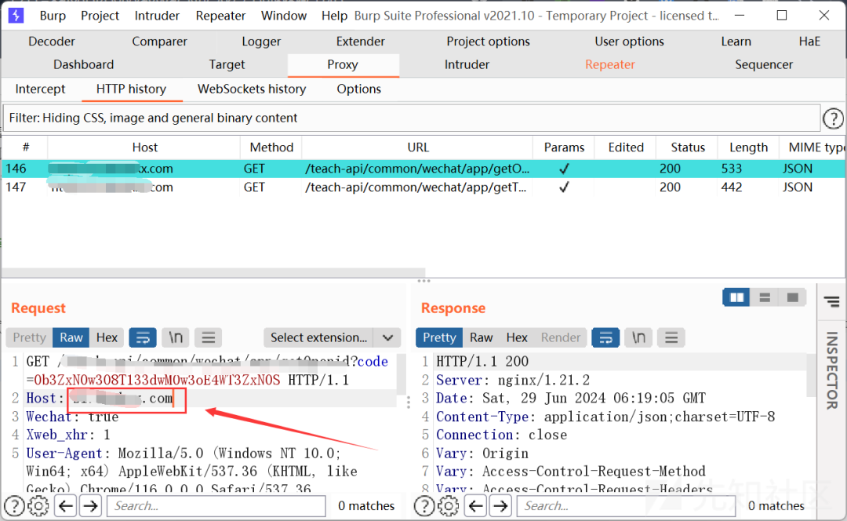Open the Response panel hamburger menu icon
Screen dimensions: 847x521
(x=671, y=337)
